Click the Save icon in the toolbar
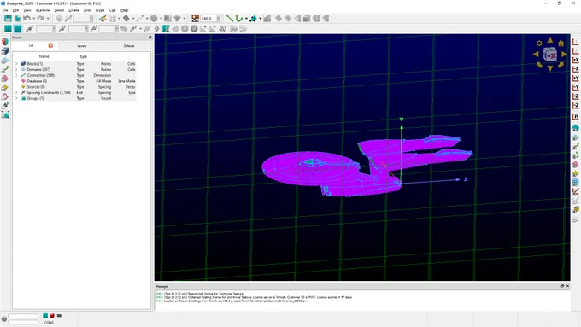Image resolution: width=581 pixels, height=327 pixels. click(x=8, y=18)
